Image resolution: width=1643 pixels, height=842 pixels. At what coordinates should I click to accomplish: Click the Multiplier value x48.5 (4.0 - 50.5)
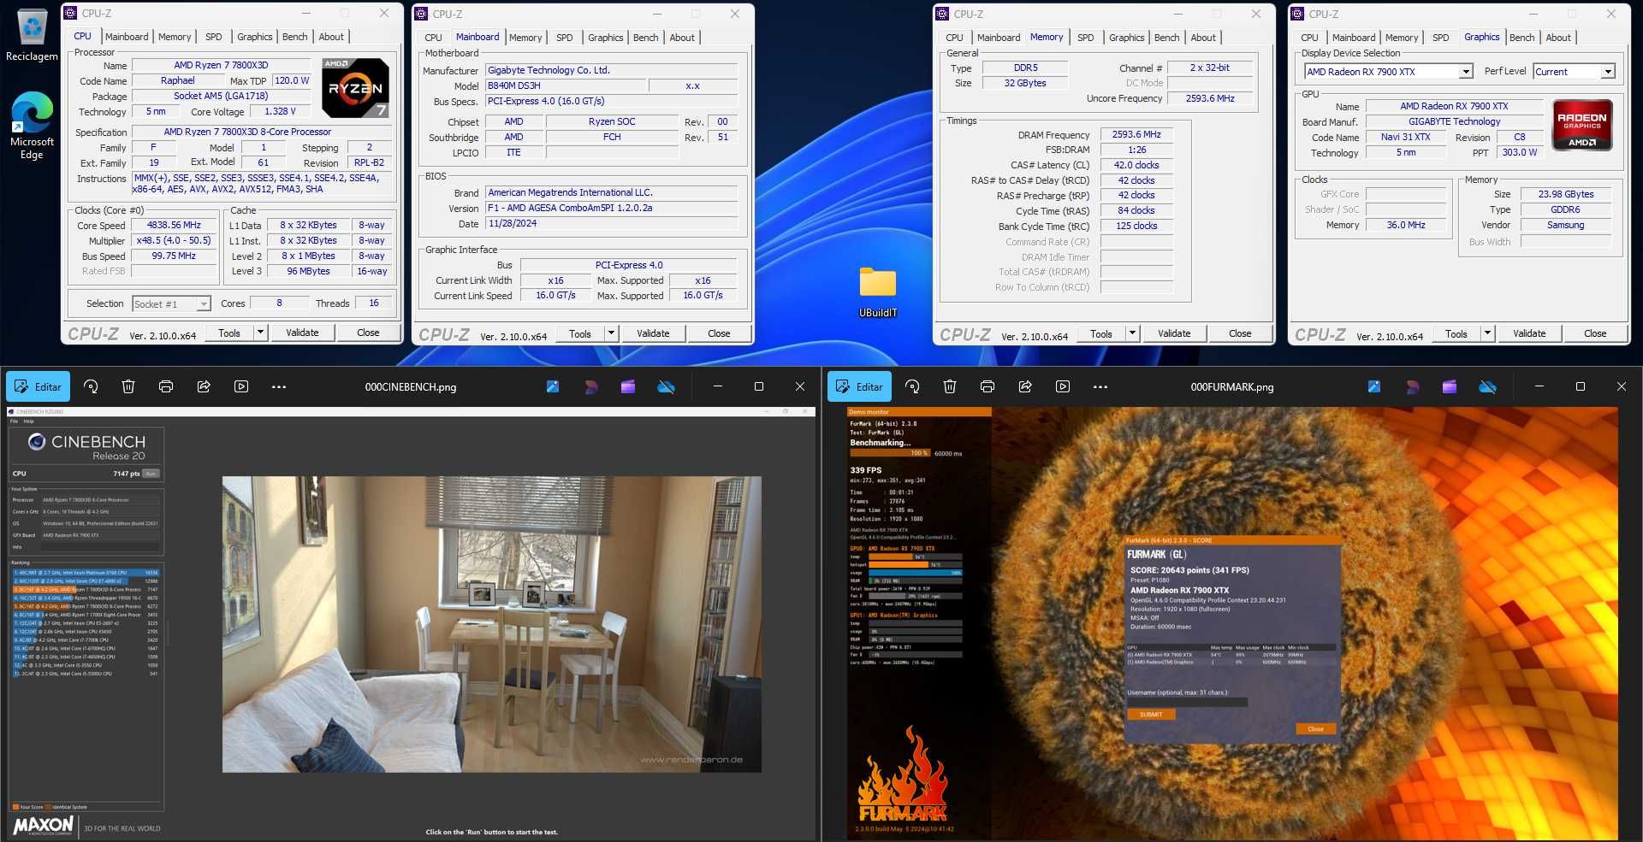(x=175, y=241)
